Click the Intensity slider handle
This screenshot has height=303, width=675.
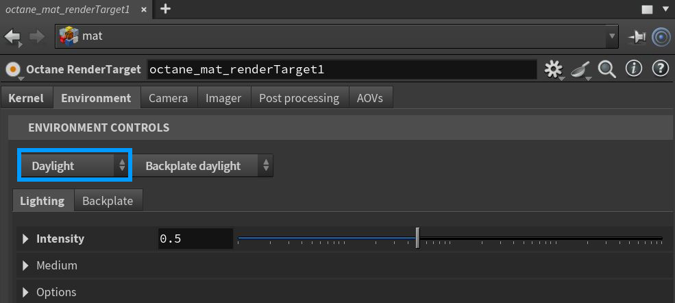pos(417,239)
